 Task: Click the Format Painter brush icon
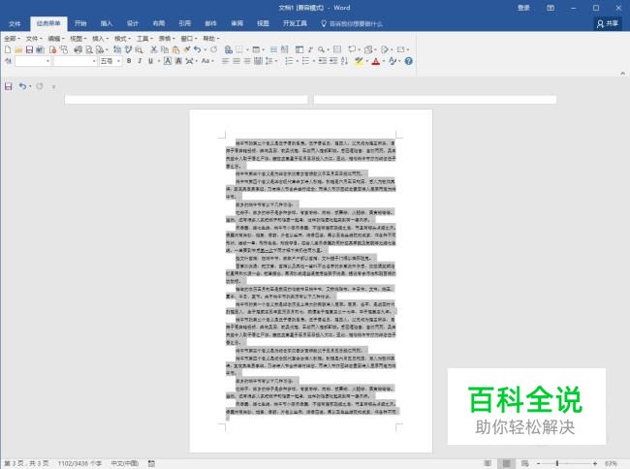187,49
